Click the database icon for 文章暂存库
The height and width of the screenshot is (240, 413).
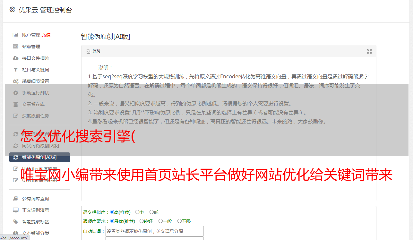point(15,104)
